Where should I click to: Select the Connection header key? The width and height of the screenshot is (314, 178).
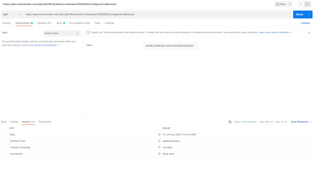tap(16, 154)
